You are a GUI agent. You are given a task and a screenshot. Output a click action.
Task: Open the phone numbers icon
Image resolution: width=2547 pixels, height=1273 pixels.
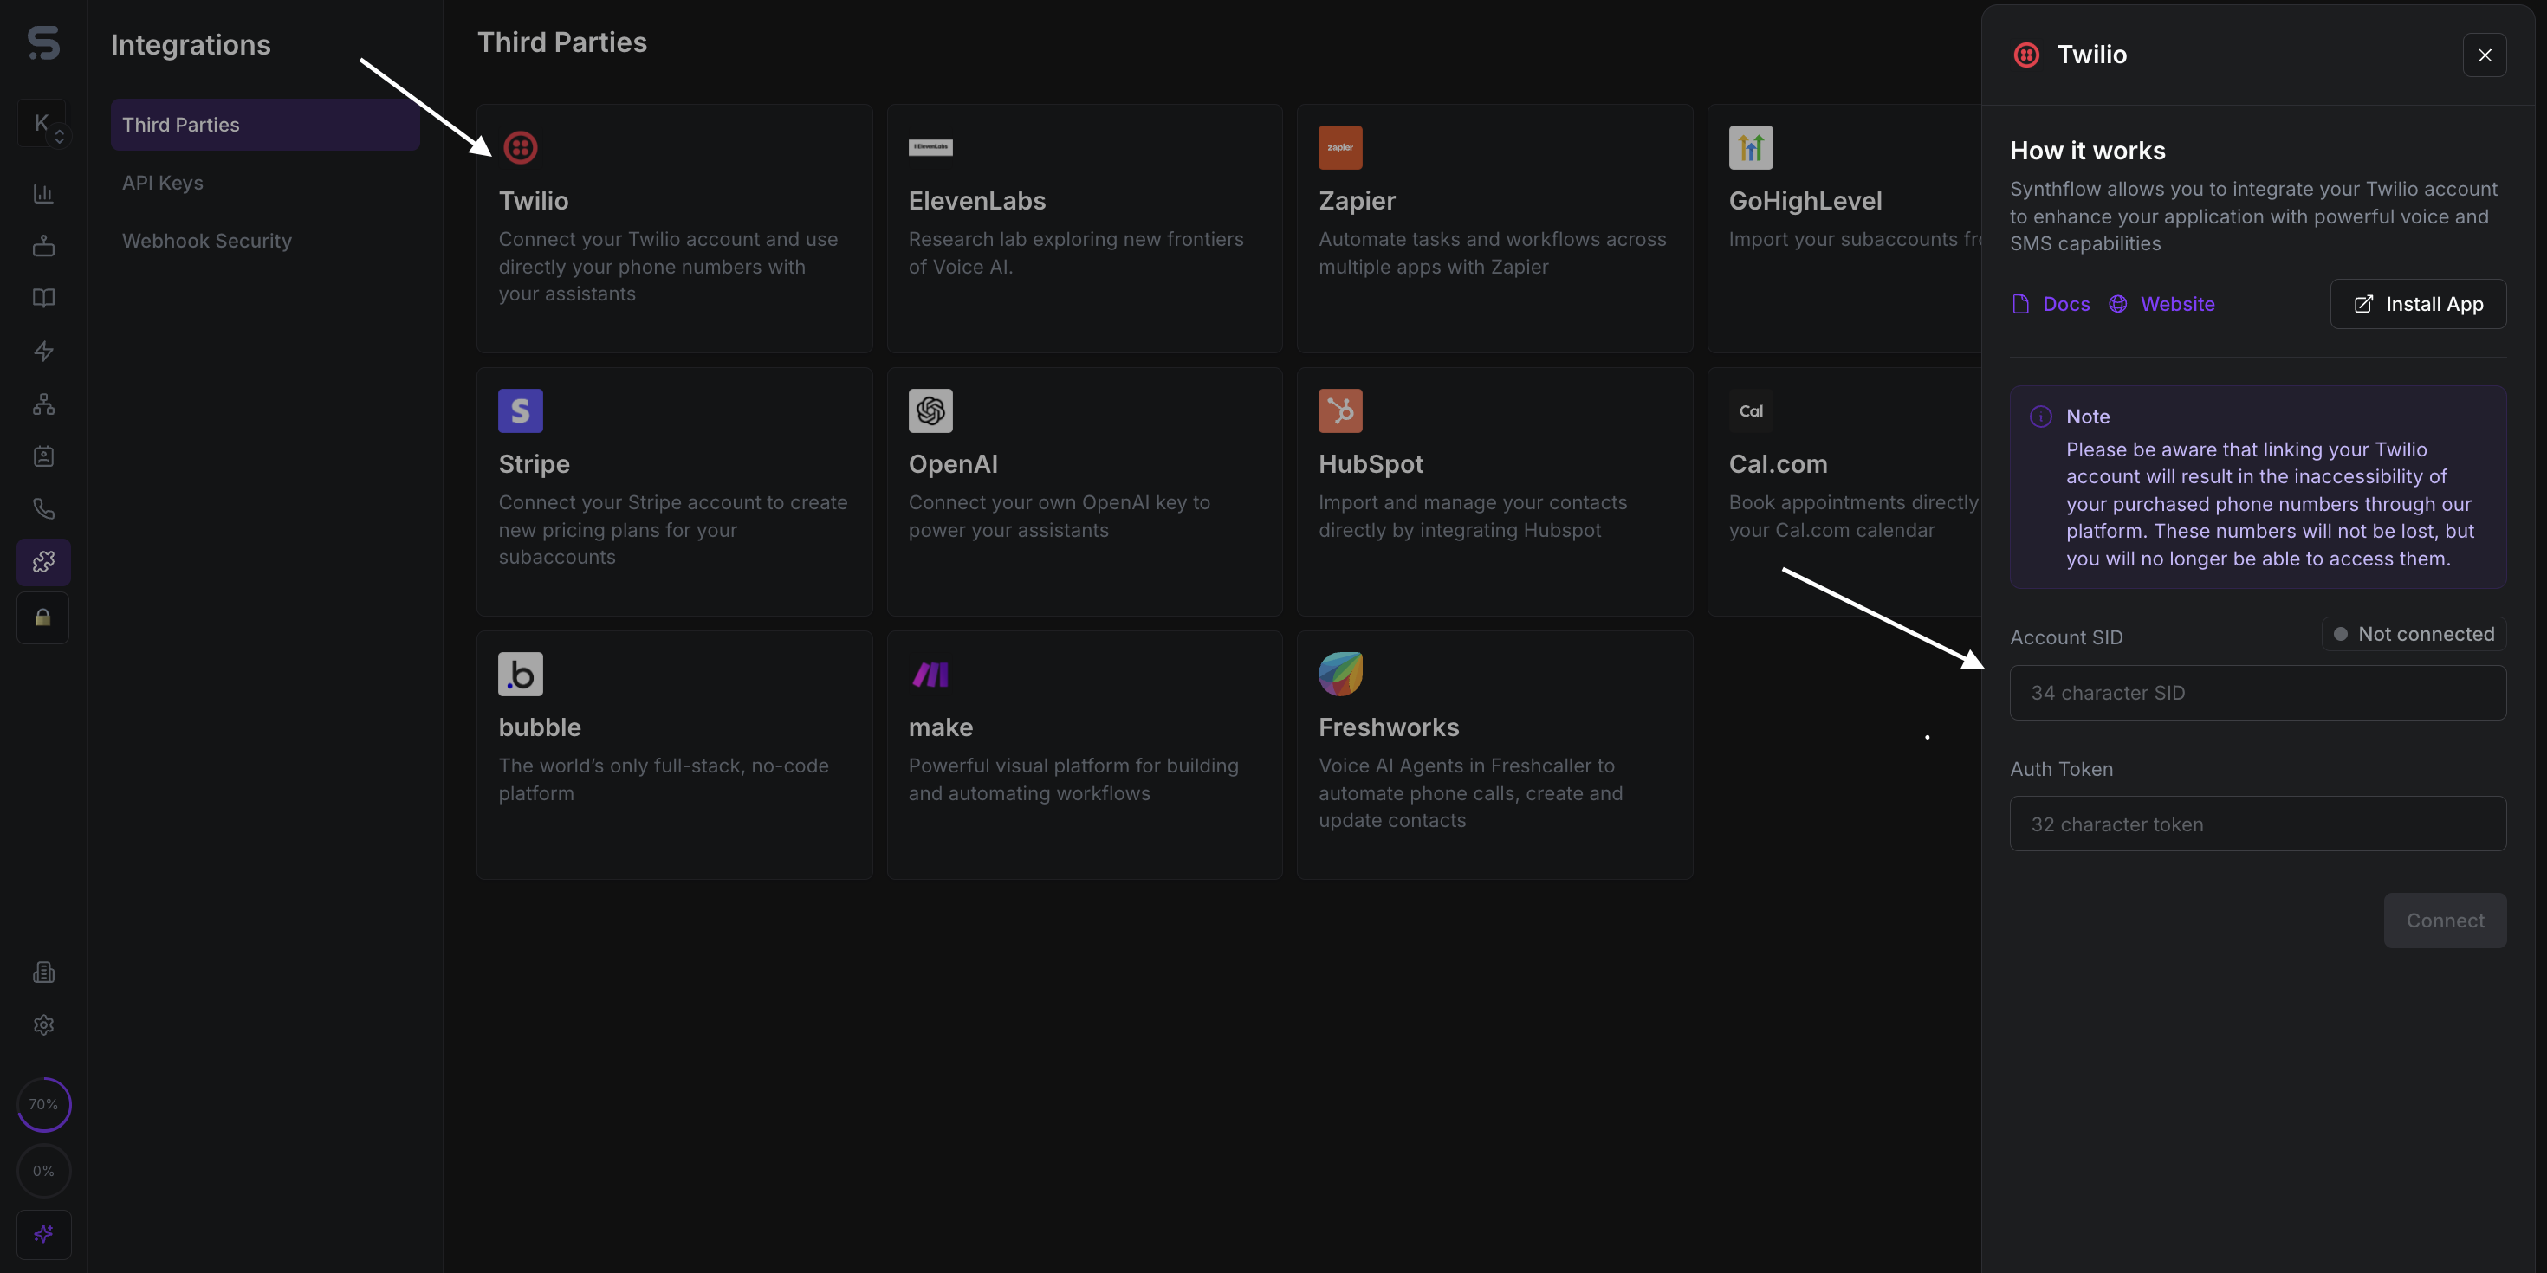click(x=43, y=509)
